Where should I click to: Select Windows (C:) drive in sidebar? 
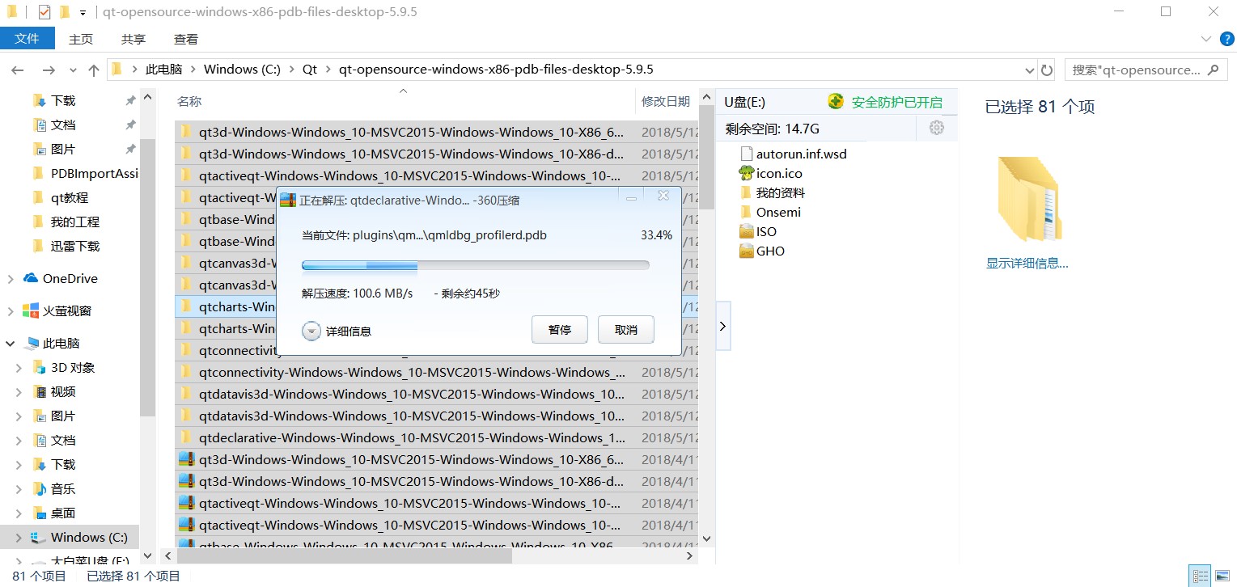(89, 537)
